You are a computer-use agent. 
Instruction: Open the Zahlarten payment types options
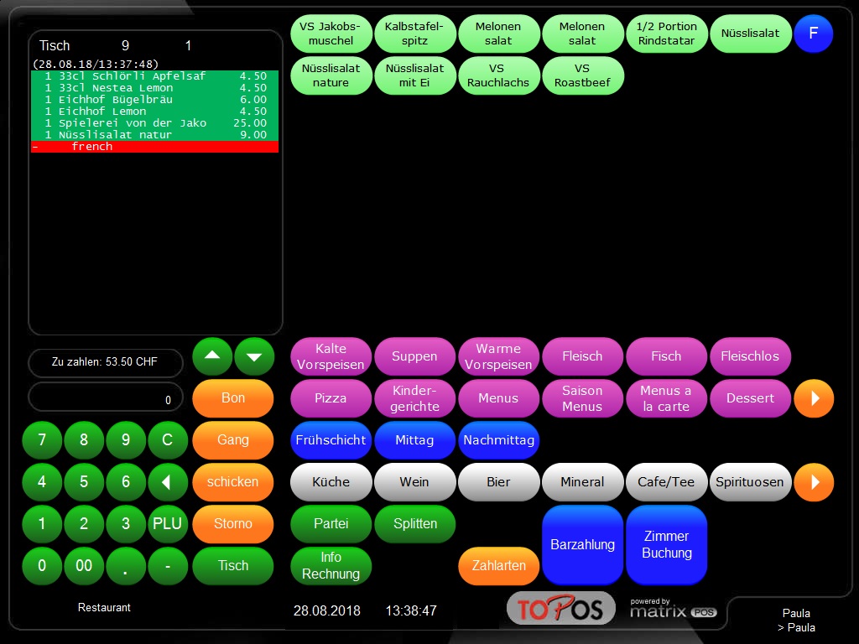point(498,566)
